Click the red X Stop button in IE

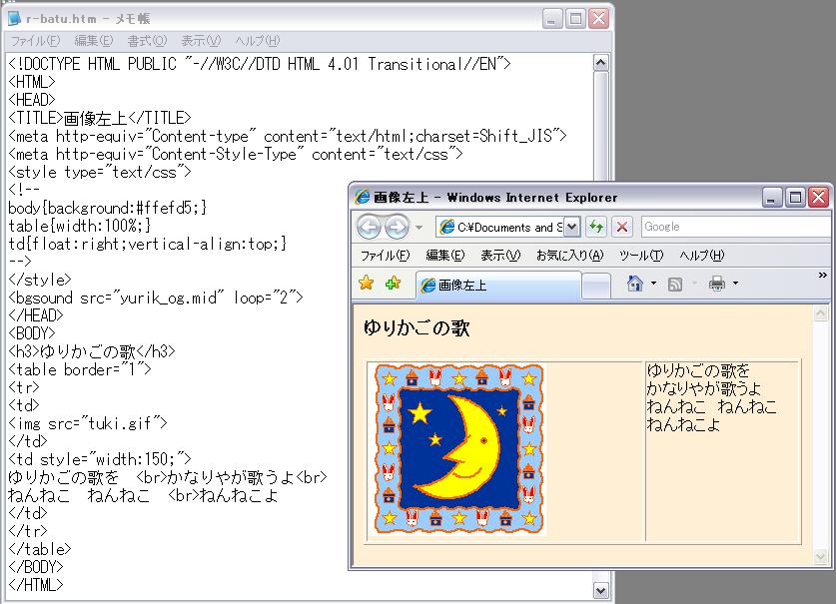pyautogui.click(x=621, y=227)
